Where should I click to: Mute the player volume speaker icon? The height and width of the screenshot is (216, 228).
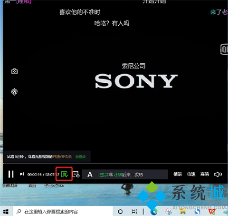tap(218, 174)
